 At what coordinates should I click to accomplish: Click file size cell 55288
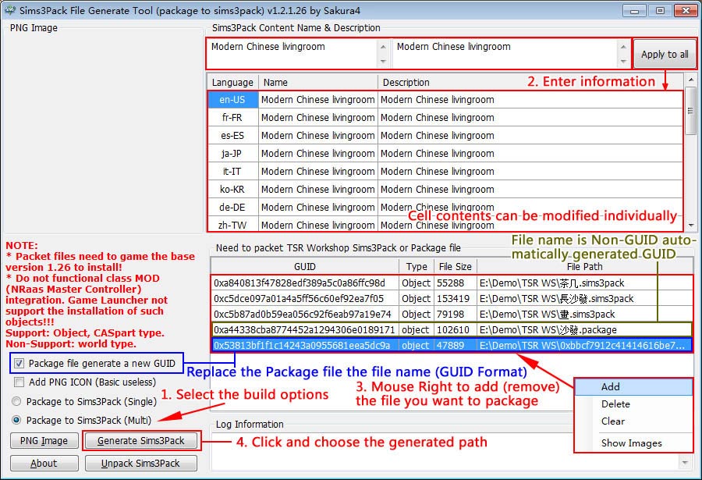(x=456, y=283)
